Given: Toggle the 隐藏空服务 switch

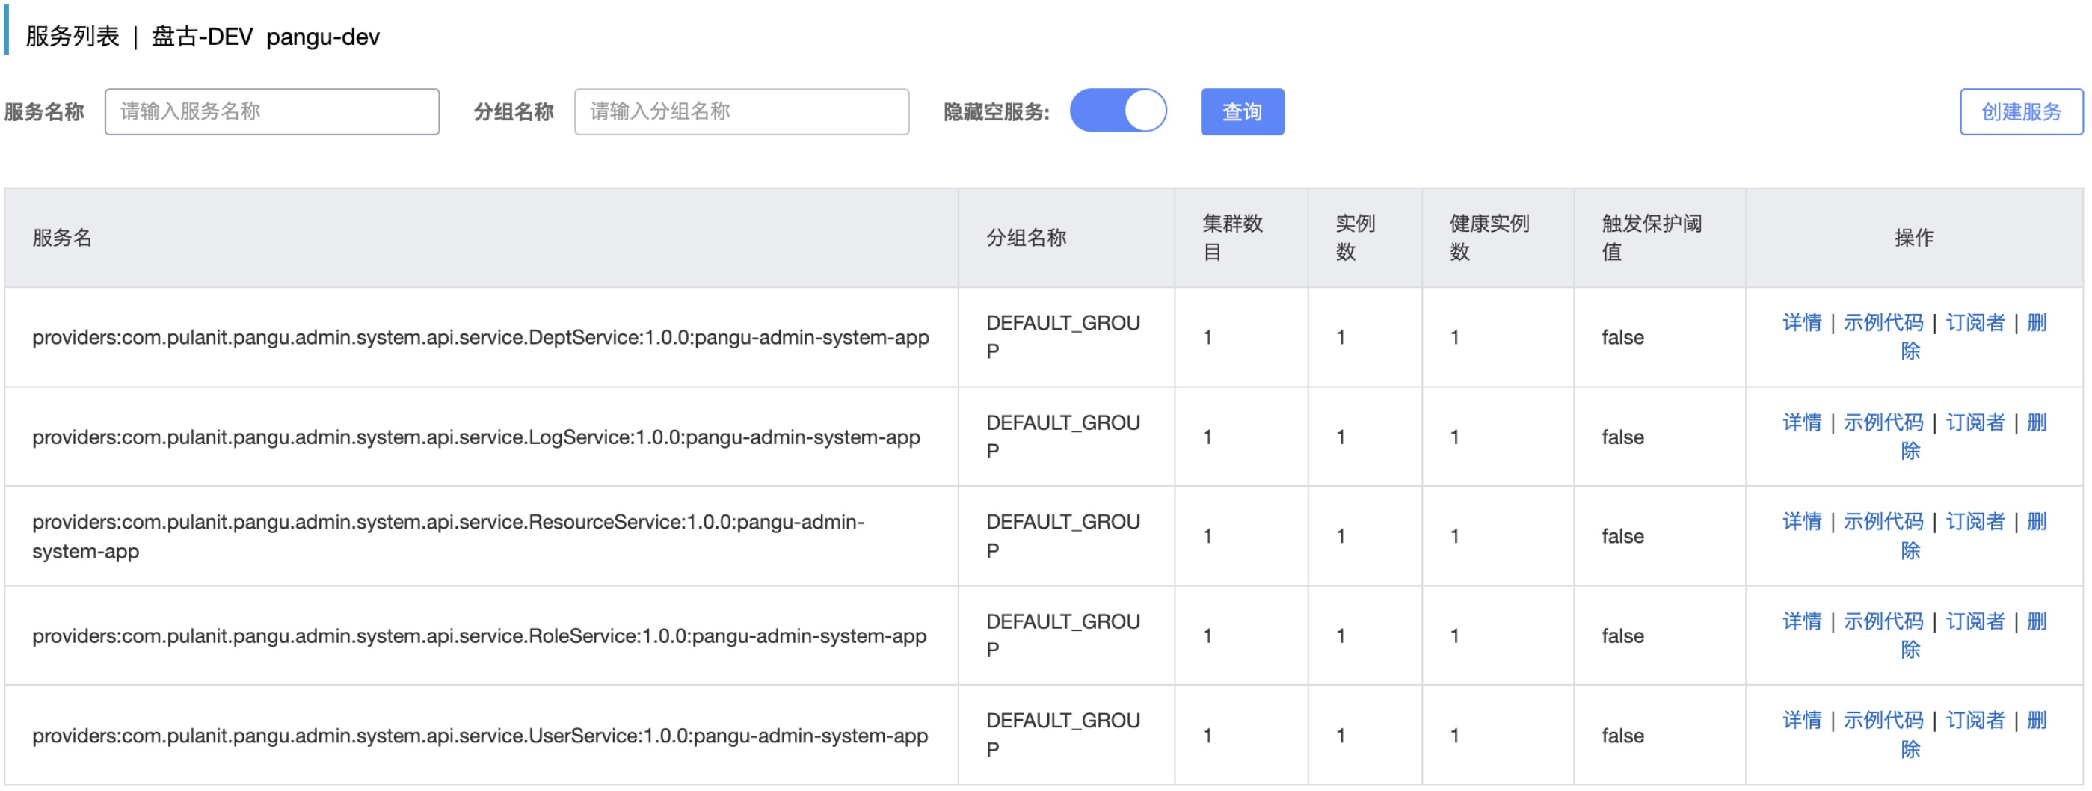Looking at the screenshot, I should pyautogui.click(x=1118, y=111).
